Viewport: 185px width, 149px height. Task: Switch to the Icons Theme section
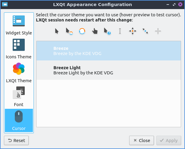tap(19, 49)
